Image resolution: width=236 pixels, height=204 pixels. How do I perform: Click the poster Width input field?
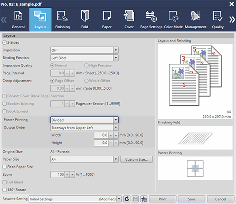[x=101, y=135]
